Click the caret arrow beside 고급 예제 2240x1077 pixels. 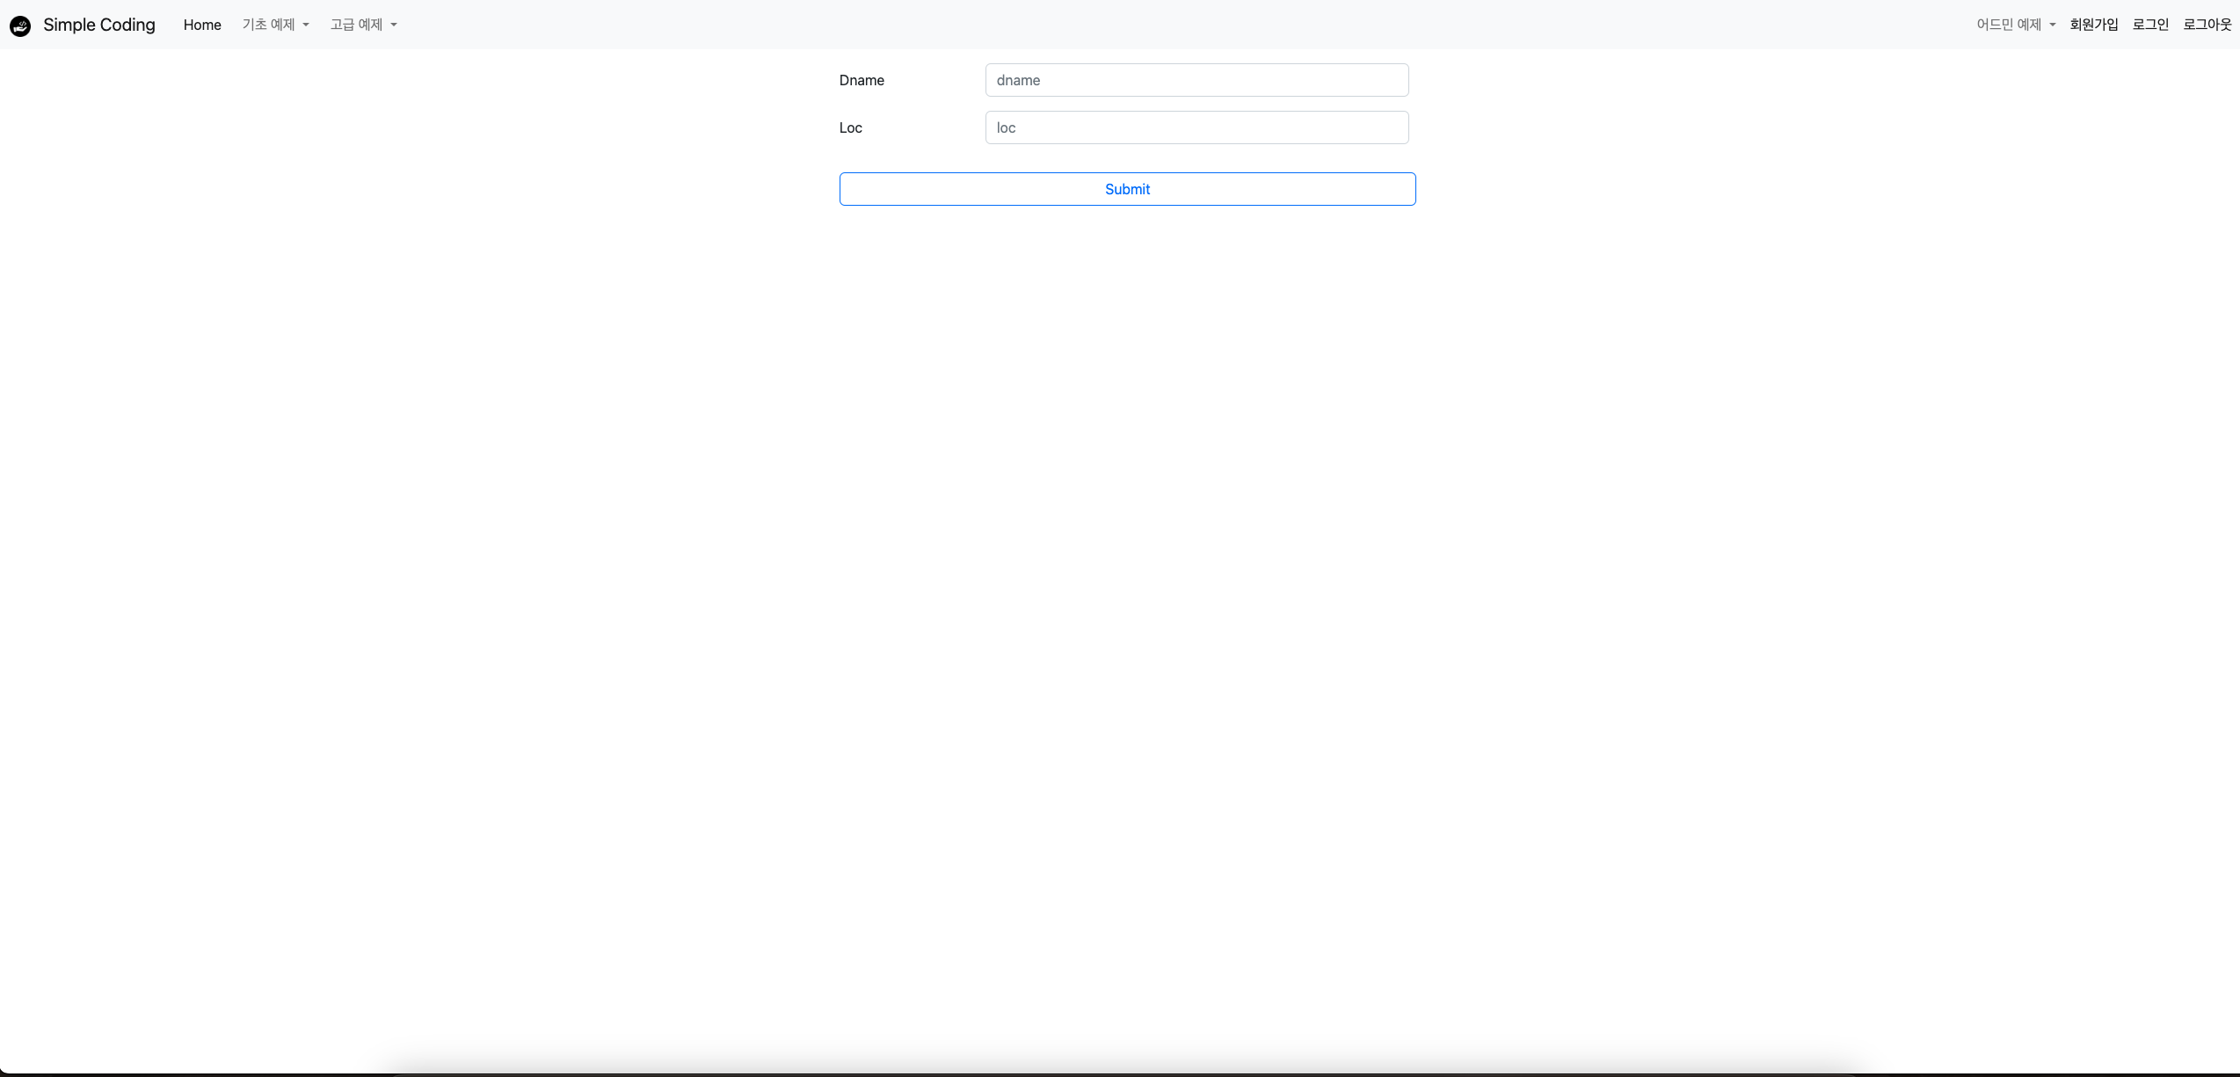(394, 25)
